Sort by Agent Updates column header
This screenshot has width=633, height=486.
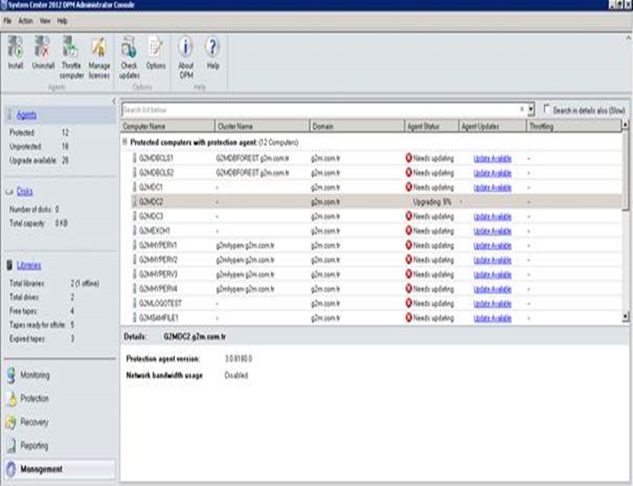(x=493, y=126)
